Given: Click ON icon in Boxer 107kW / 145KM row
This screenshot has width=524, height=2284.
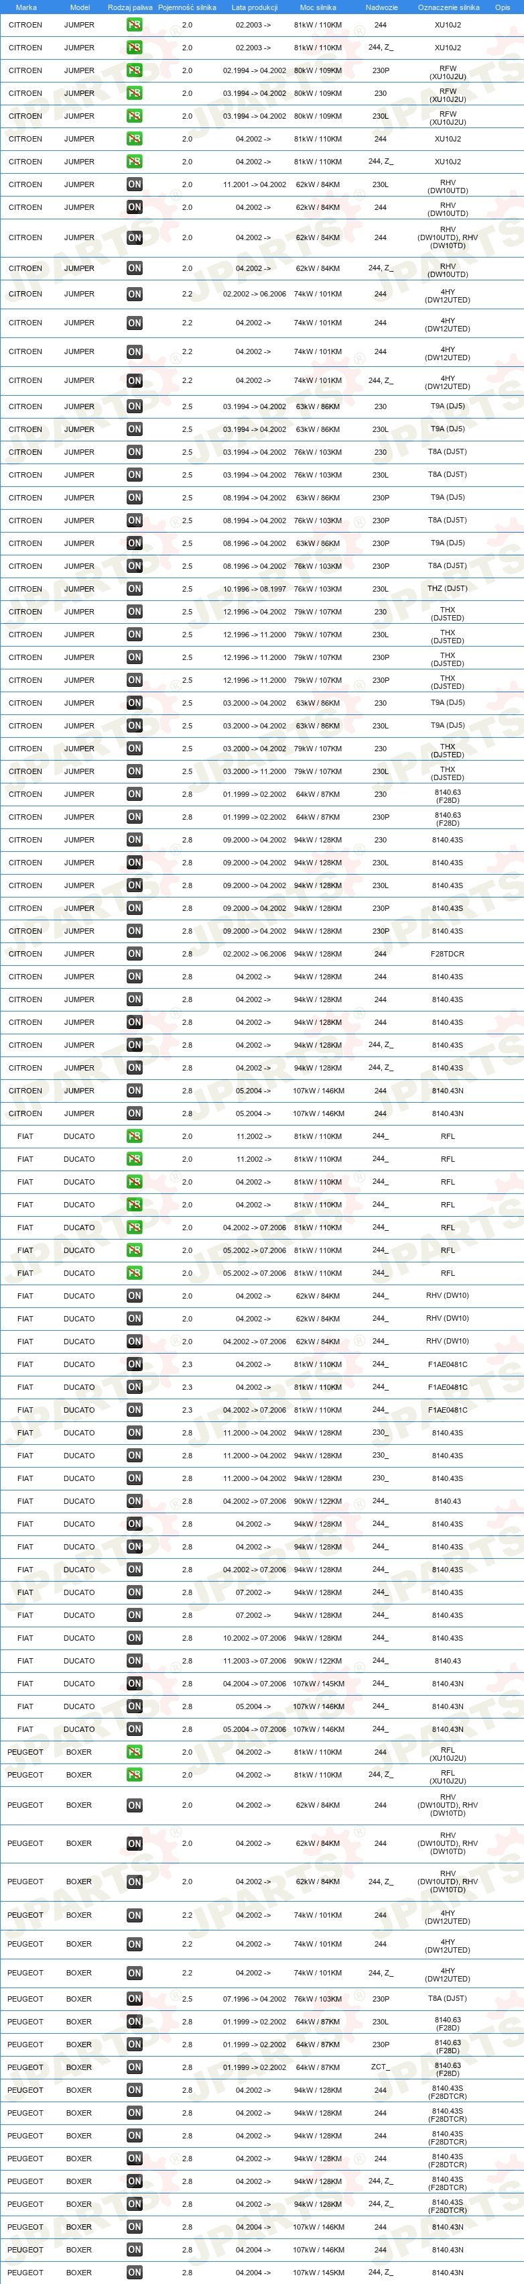Looking at the screenshot, I should [x=135, y=2273].
